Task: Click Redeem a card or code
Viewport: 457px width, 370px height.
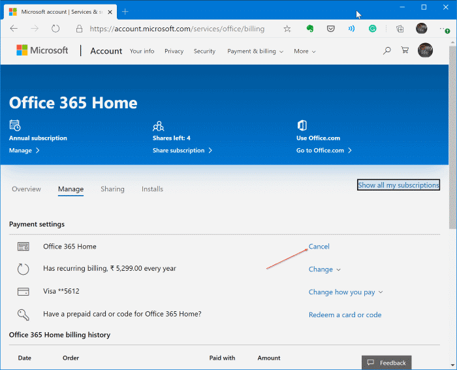Action: coord(345,315)
